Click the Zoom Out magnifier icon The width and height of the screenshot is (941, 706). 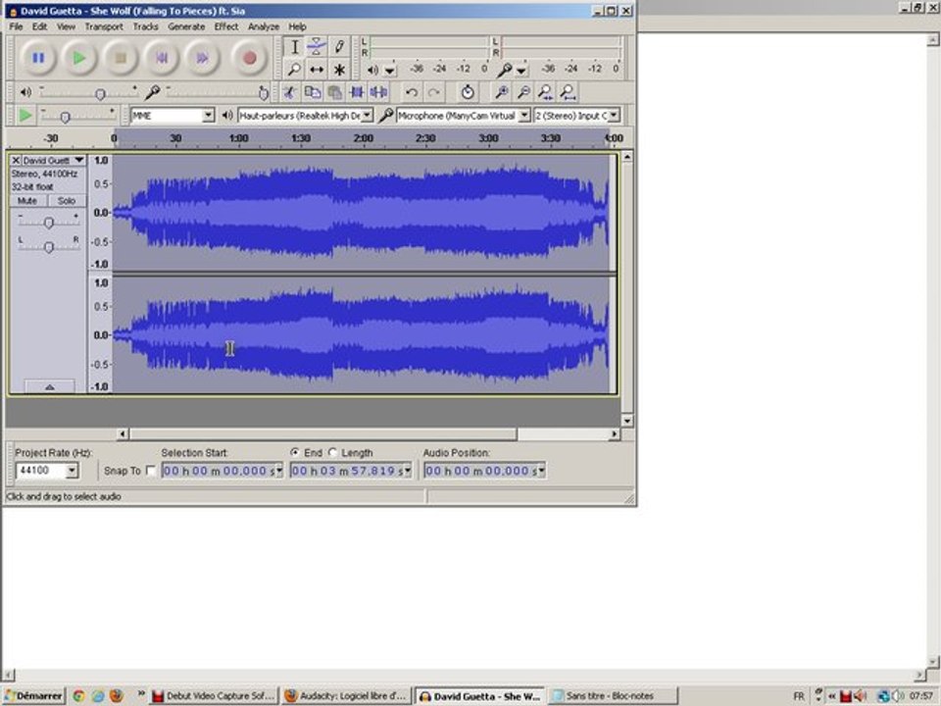coord(523,92)
